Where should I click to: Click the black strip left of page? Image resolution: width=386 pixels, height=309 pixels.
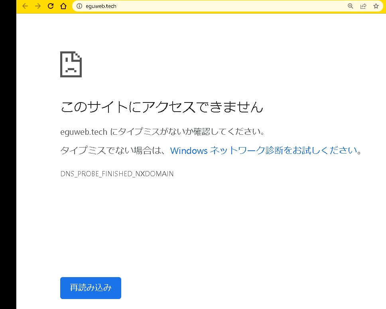point(8,159)
